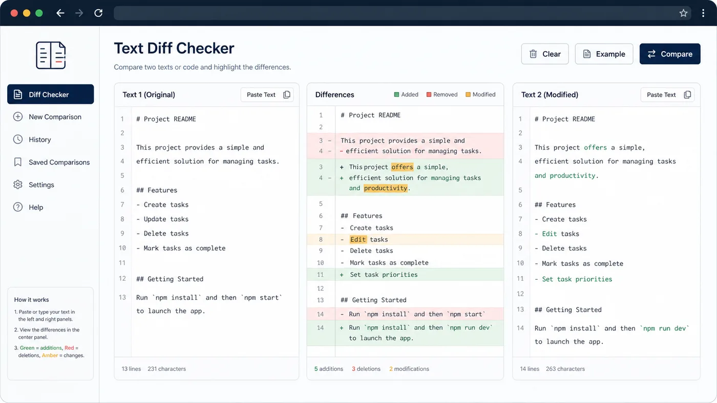Click the browser forward arrow
Image resolution: width=717 pixels, height=403 pixels.
tap(79, 13)
